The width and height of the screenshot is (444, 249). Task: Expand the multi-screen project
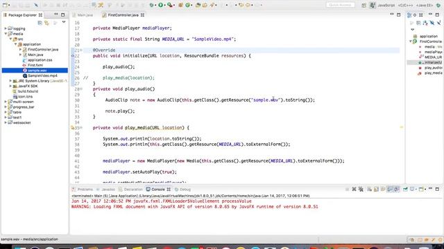(x=6, y=102)
